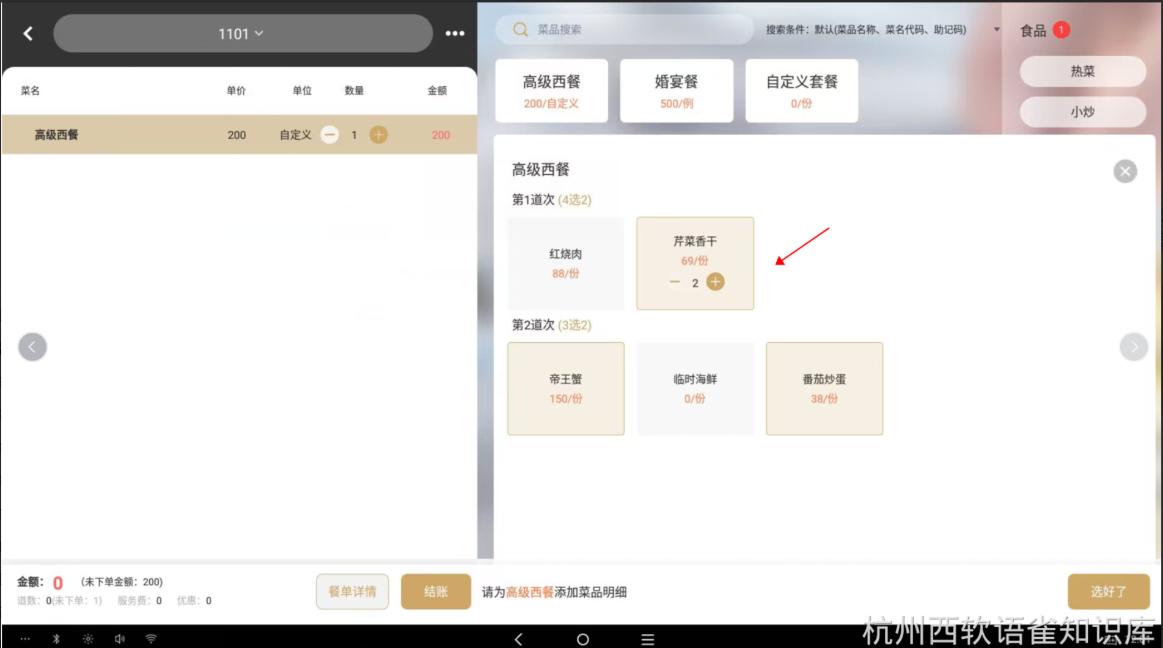Focus the 菜品搜索 search field

623,29
